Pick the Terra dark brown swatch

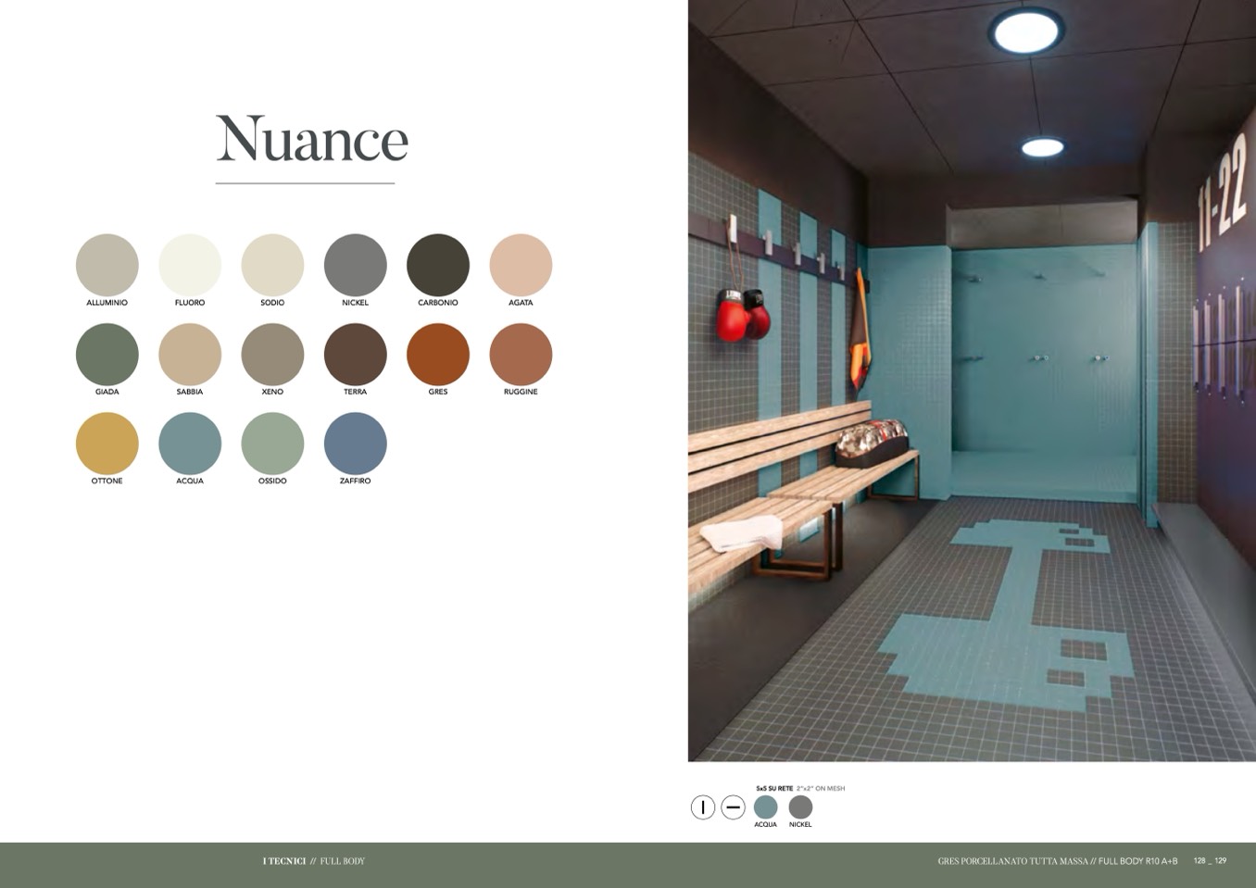[355, 354]
